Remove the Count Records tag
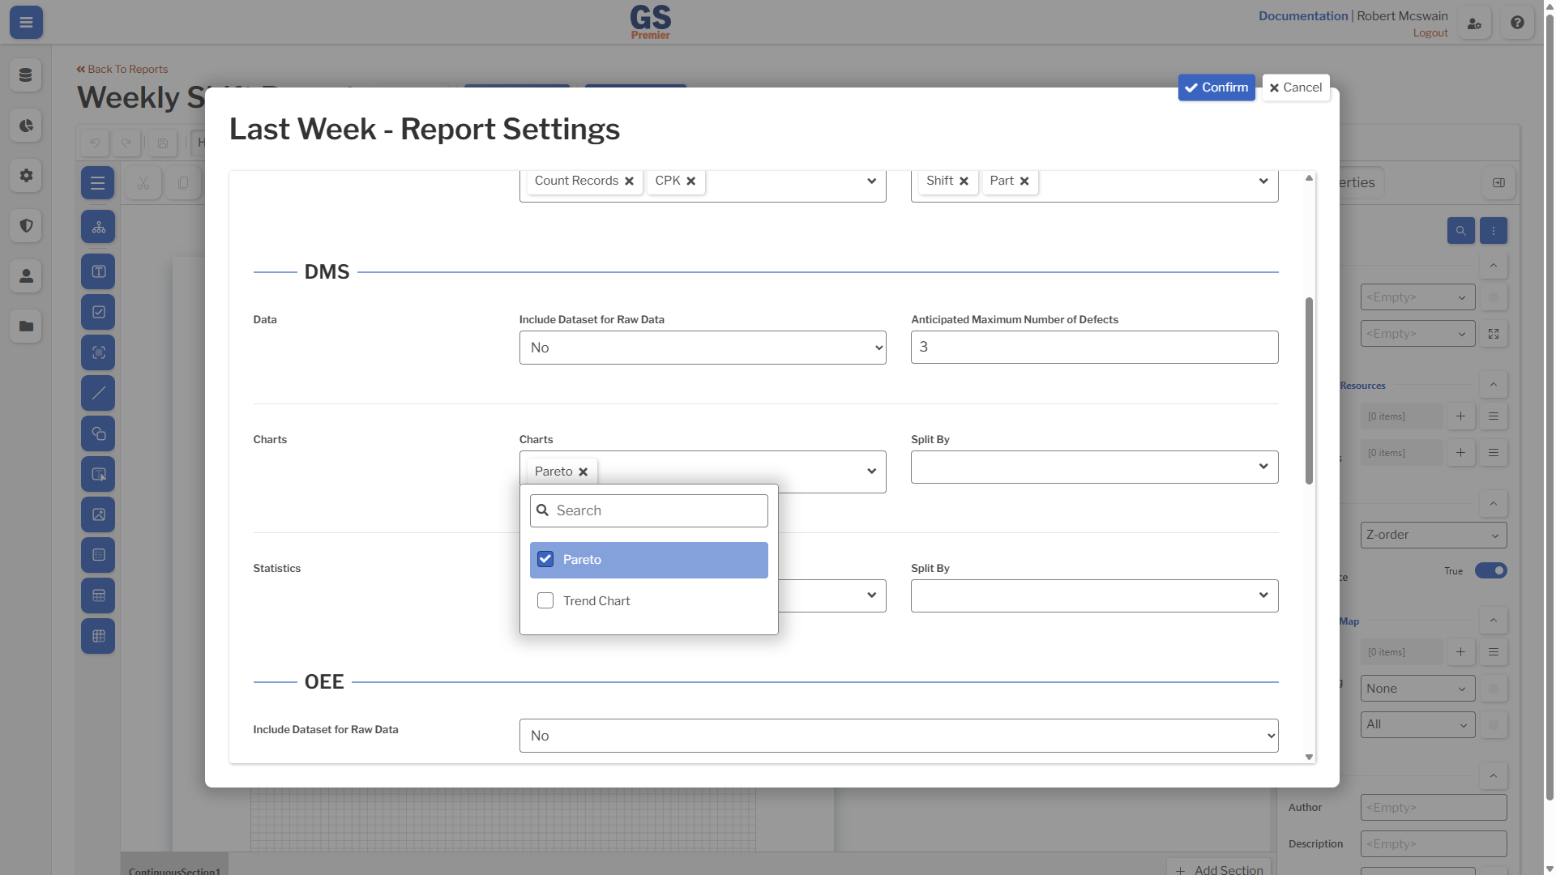Screen dimensions: 1556x875 point(629,181)
